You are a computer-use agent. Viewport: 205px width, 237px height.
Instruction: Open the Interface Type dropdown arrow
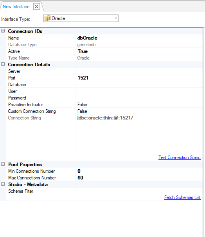click(x=116, y=18)
